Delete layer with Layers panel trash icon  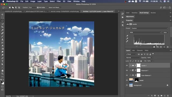click(x=168, y=96)
